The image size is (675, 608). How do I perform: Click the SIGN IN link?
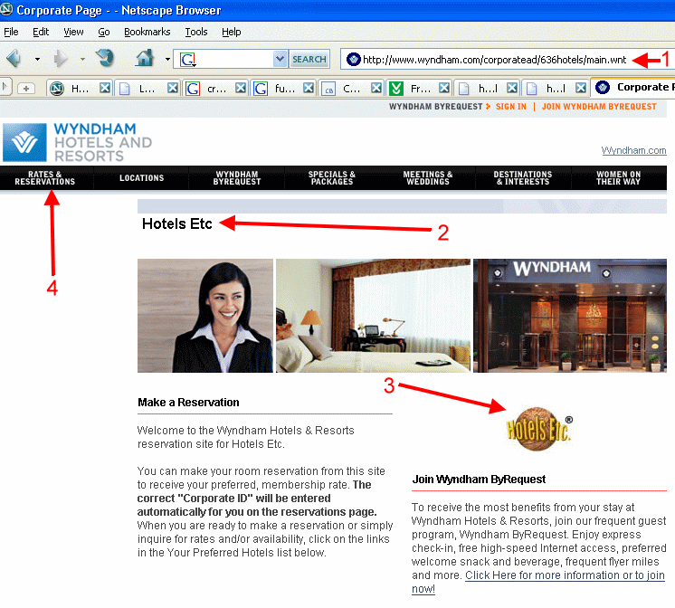(x=510, y=107)
